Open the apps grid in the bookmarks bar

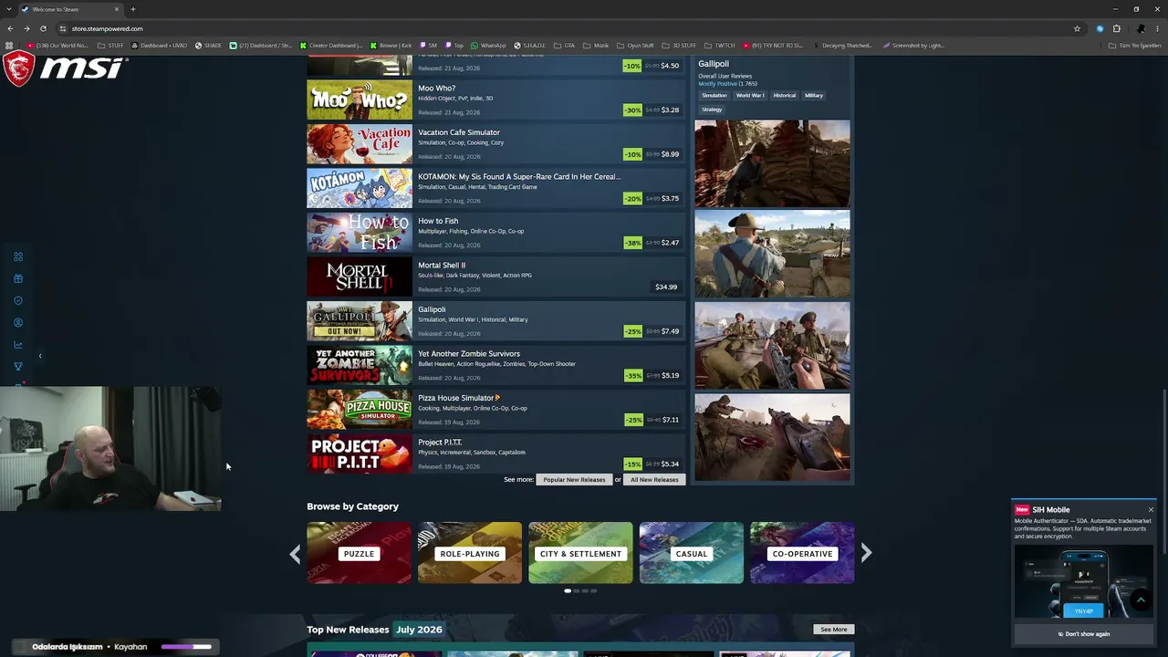9,45
